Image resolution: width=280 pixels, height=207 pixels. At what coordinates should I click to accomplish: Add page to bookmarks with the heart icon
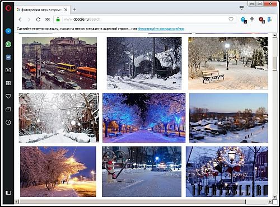231,20
